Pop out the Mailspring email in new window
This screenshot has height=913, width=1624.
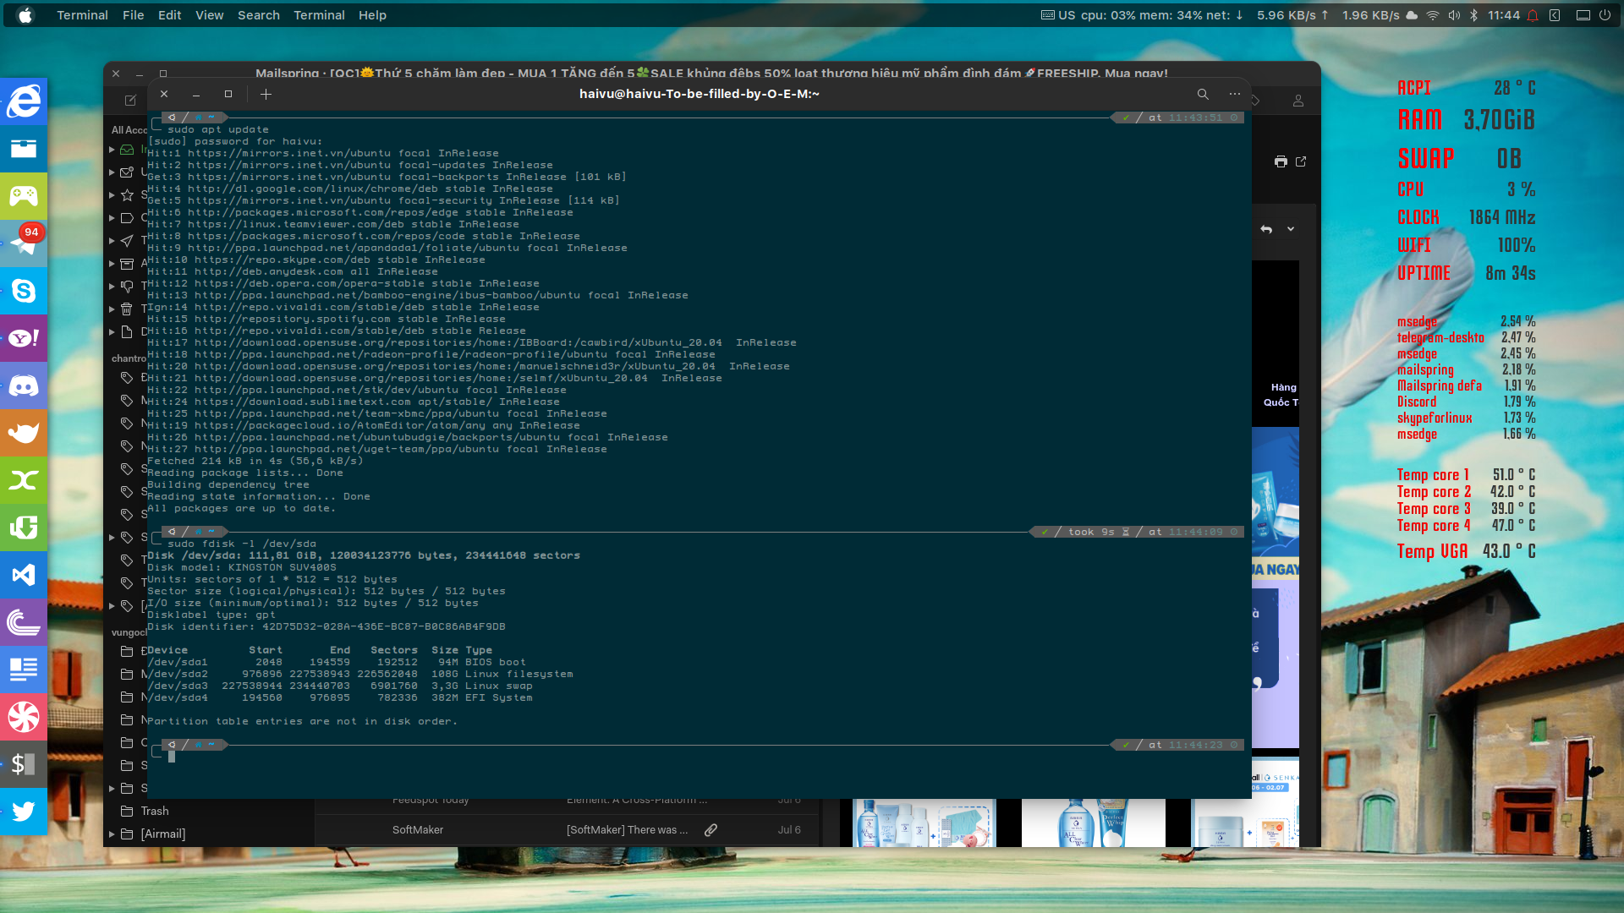point(1301,161)
